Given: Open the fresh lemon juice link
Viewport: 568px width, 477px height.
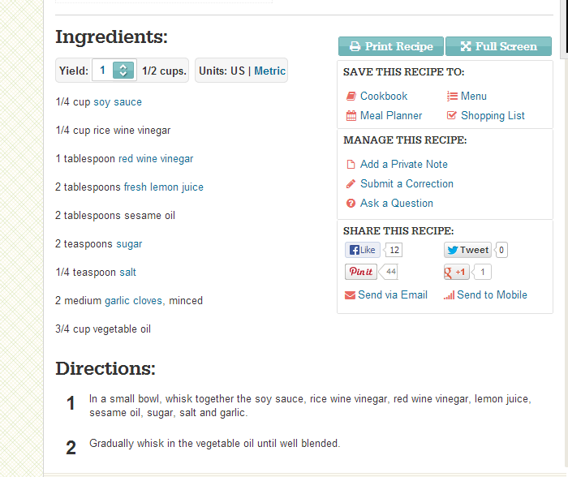Looking at the screenshot, I should 163,187.
